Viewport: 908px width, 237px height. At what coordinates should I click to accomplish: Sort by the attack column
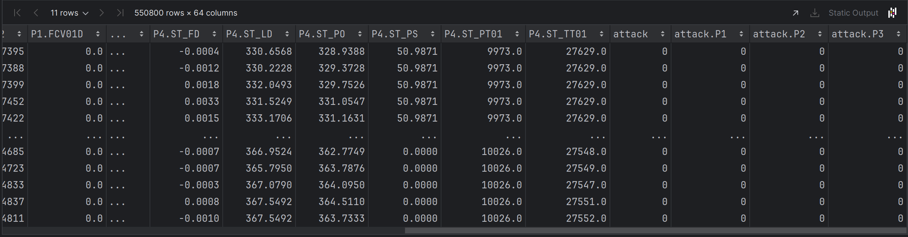tap(662, 34)
